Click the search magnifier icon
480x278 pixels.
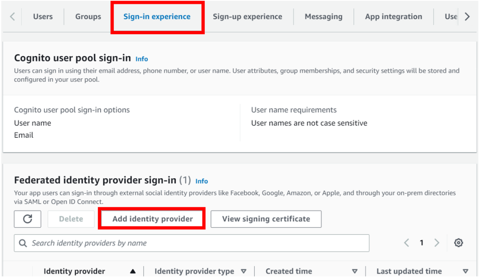tap(23, 243)
